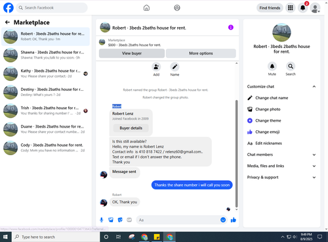The width and height of the screenshot is (328, 242).
Task: Open the notifications bell
Action: 302,8
